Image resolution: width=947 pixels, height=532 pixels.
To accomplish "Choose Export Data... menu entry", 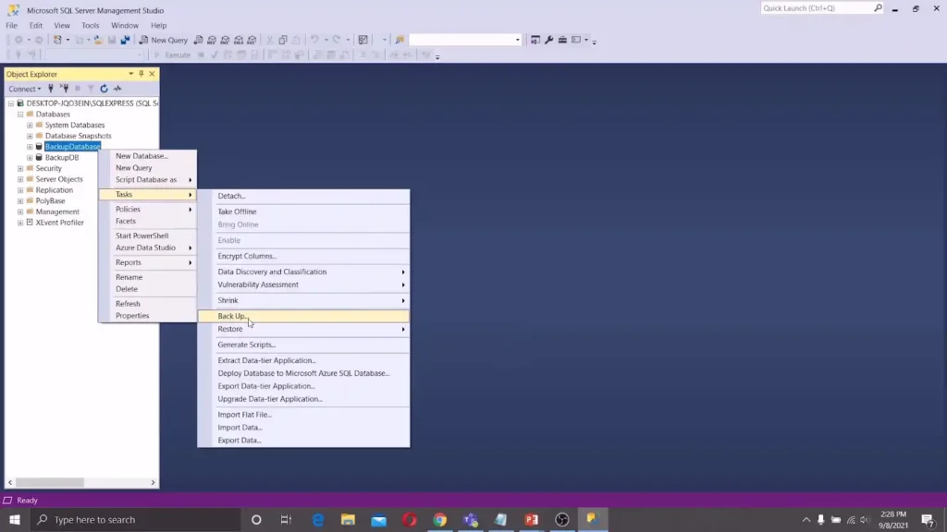I will [x=303, y=441].
